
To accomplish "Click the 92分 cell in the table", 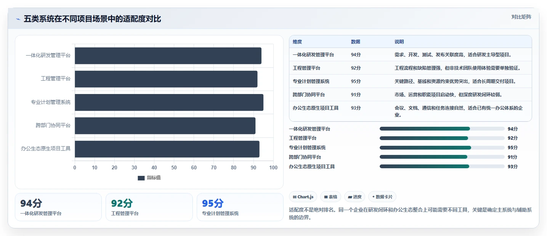I will (x=356, y=68).
